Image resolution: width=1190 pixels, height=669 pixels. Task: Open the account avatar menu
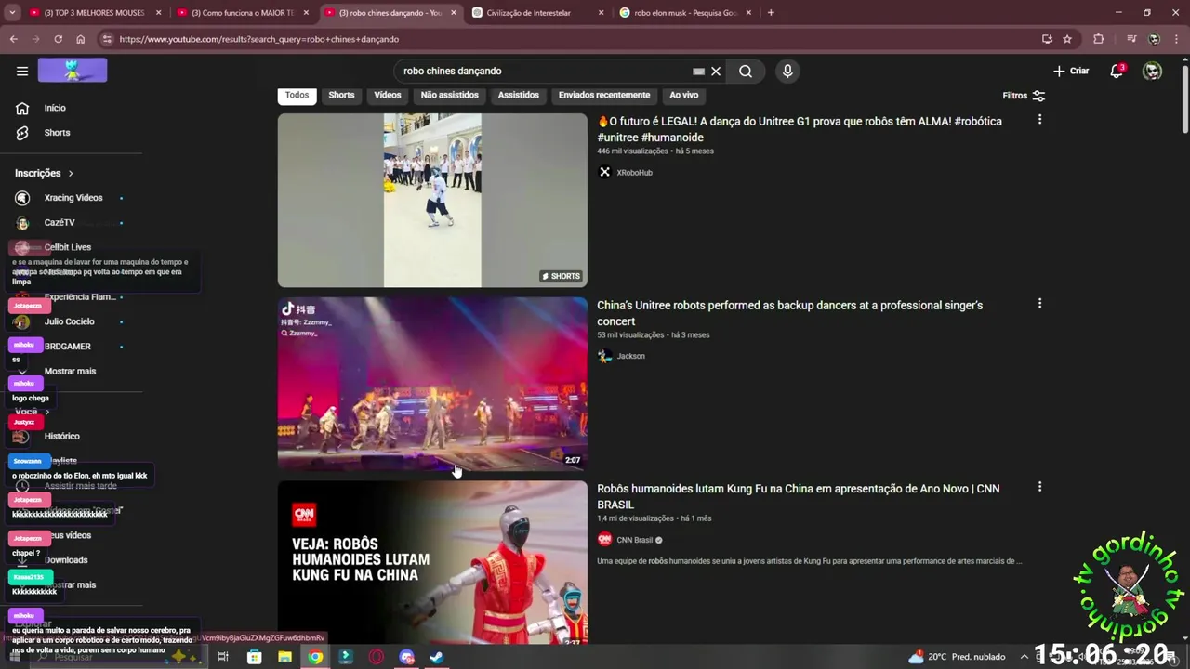(1152, 71)
